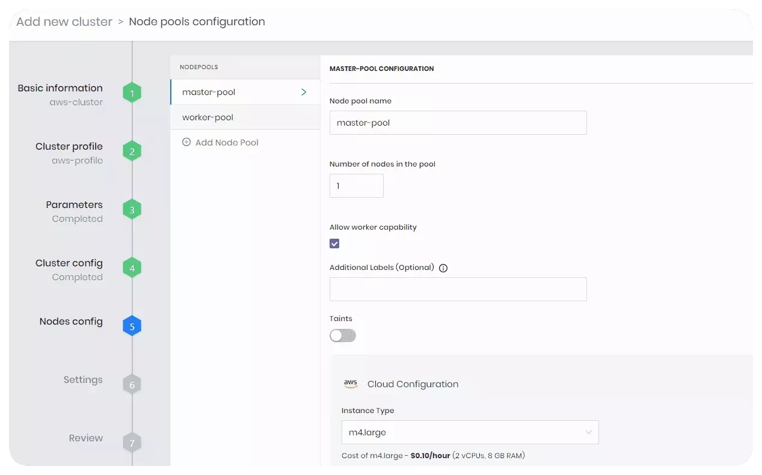762x475 pixels.
Task: Click the info icon beside Additional Labels
Action: [443, 268]
